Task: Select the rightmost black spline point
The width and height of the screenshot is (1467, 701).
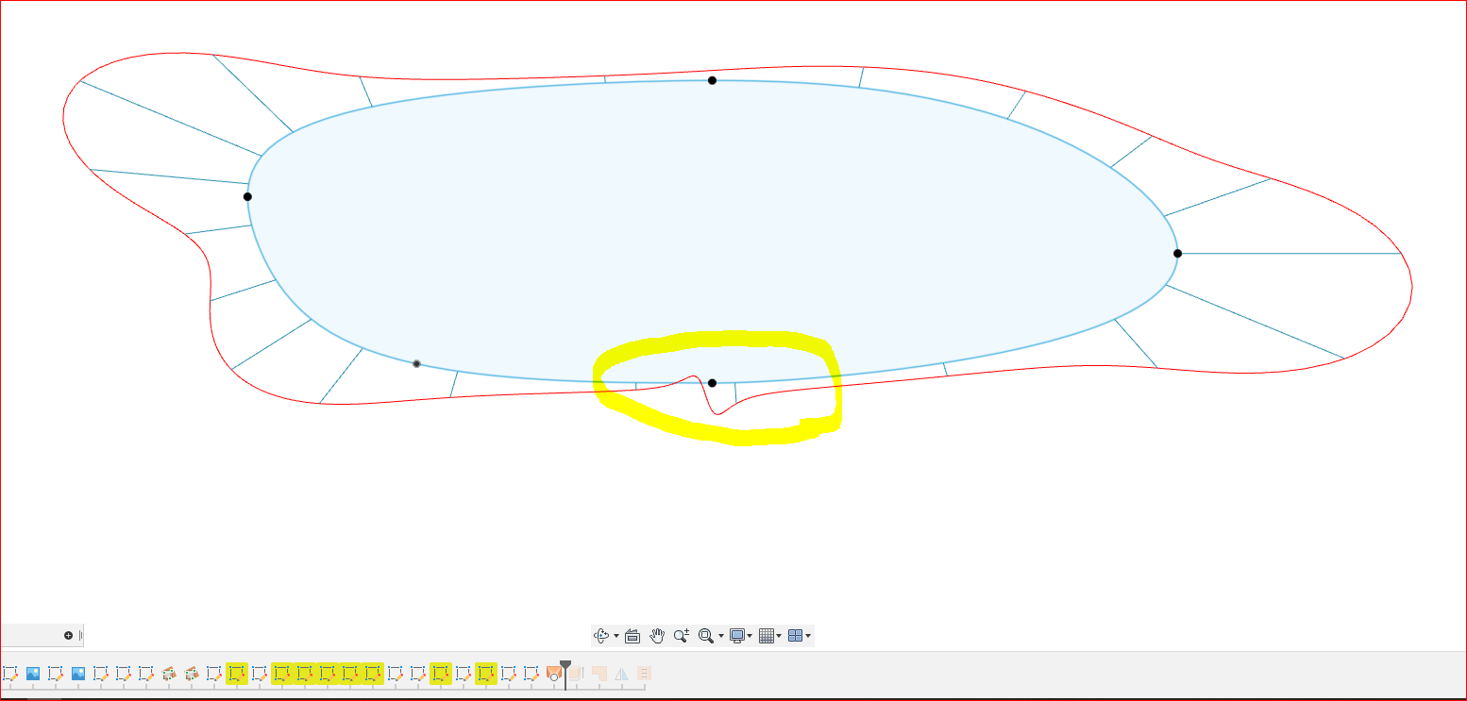Action: [x=1177, y=253]
